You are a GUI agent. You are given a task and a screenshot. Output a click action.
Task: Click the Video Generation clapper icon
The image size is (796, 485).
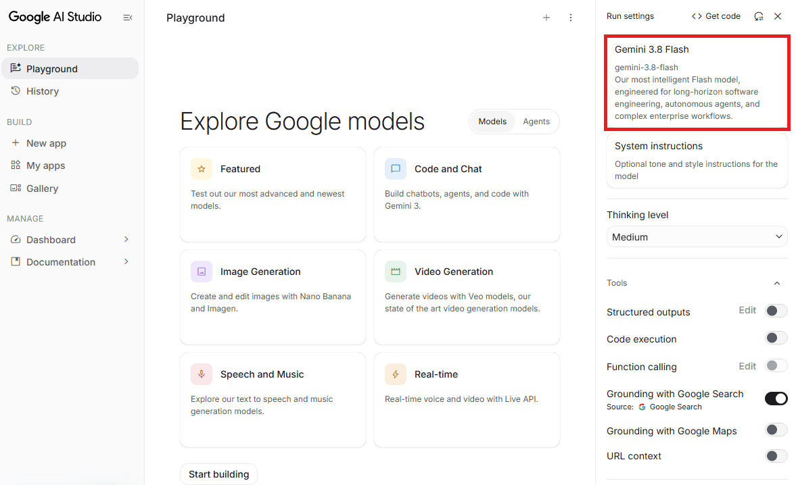tap(396, 272)
